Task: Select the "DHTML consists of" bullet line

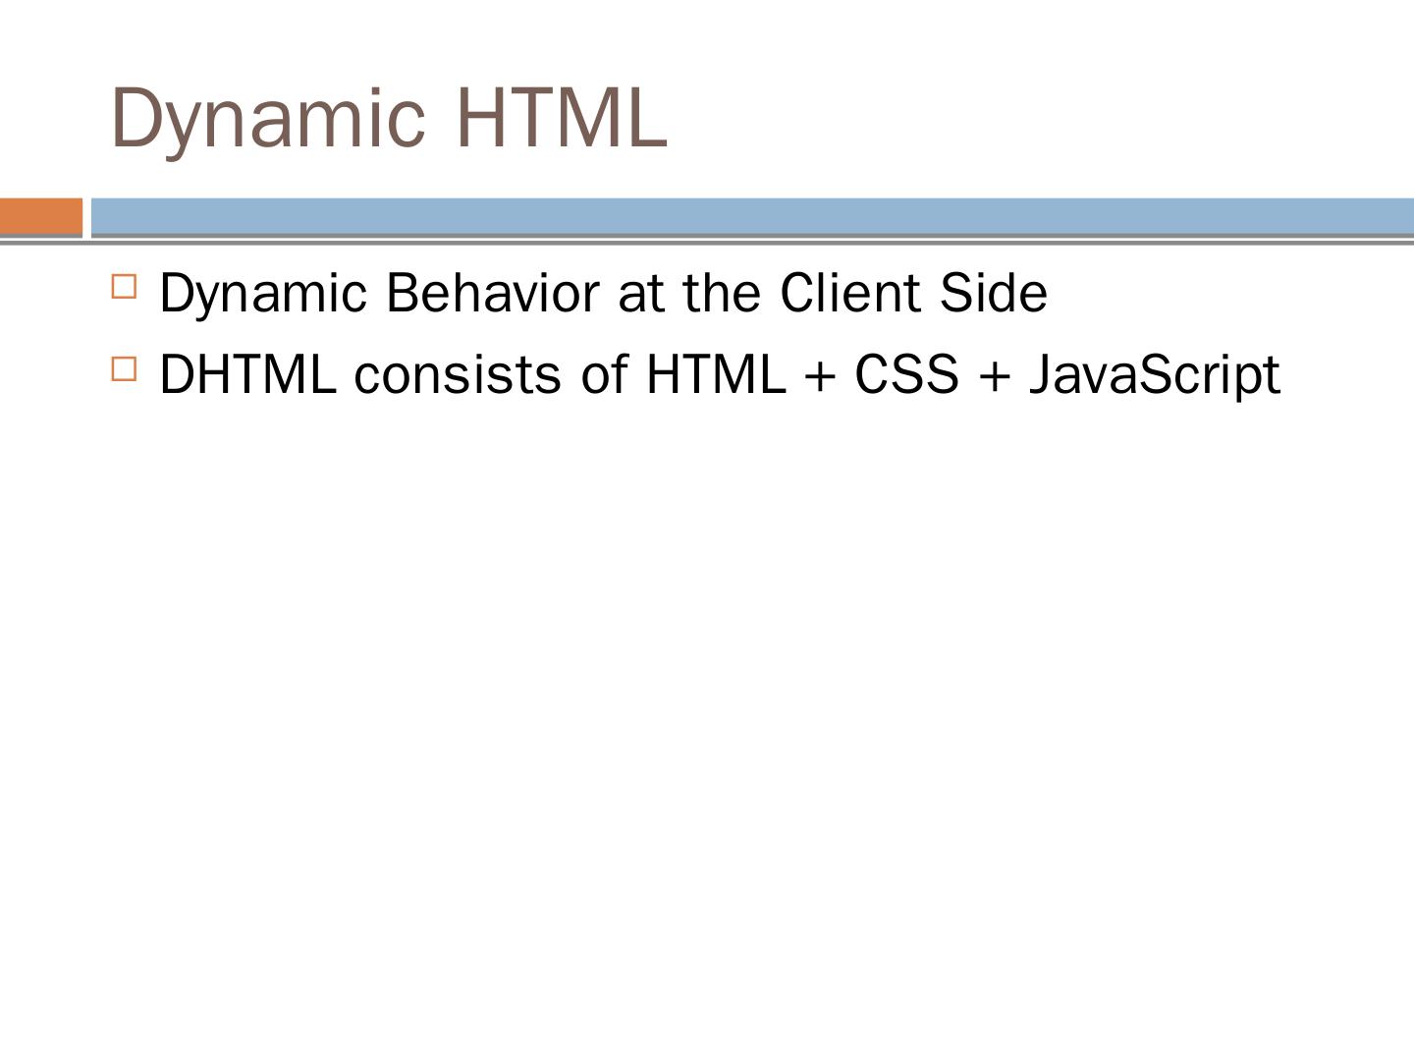Action: (x=719, y=374)
